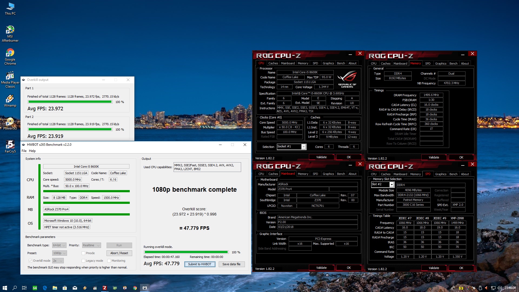Click the Save data file button
The width and height of the screenshot is (519, 292).
tap(231, 264)
